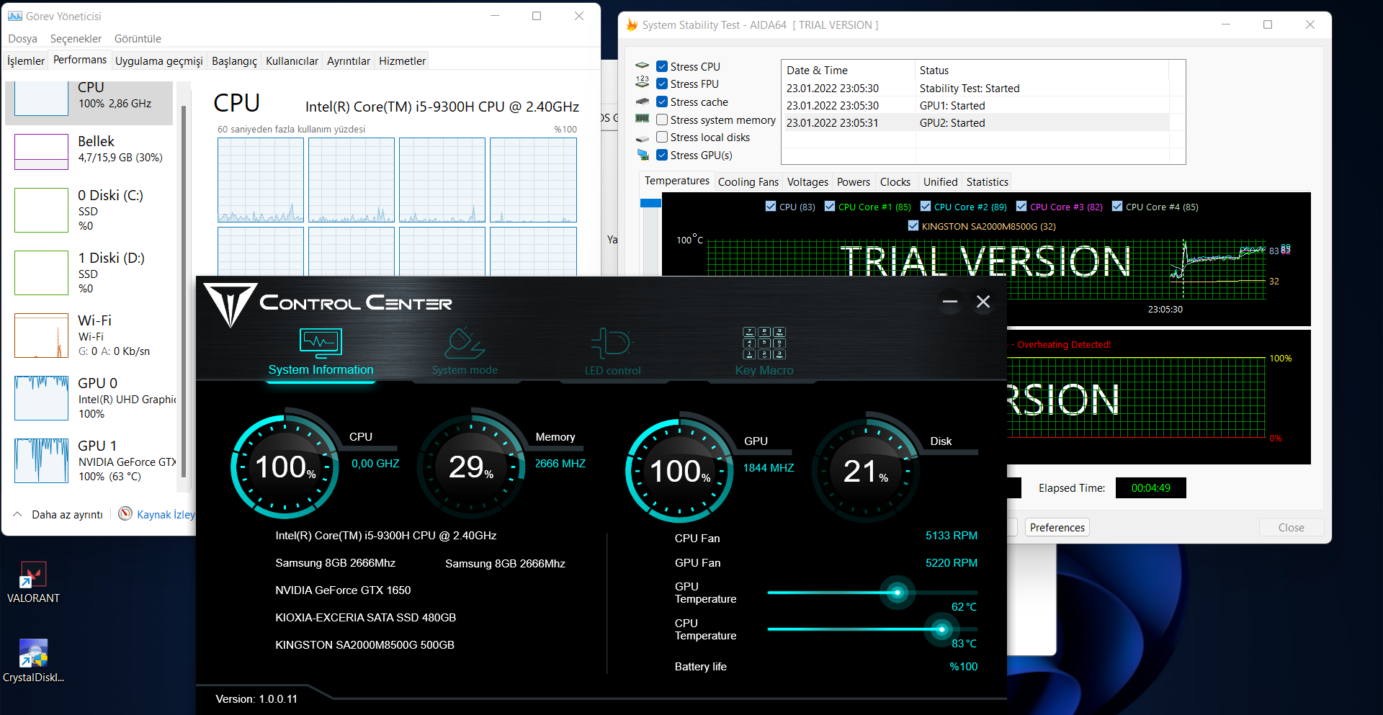Click the Elapsed Time value 00:04:49

tap(1150, 487)
